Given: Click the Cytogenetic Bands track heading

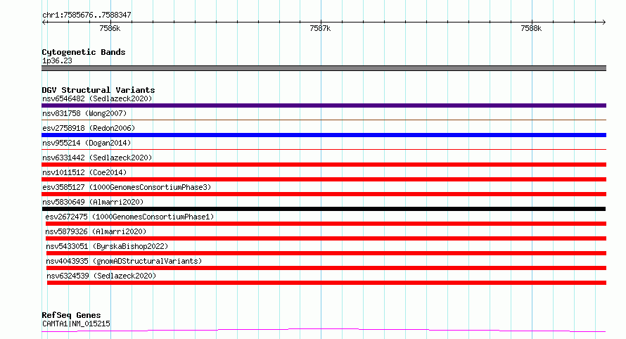Looking at the screenshot, I should click(84, 52).
